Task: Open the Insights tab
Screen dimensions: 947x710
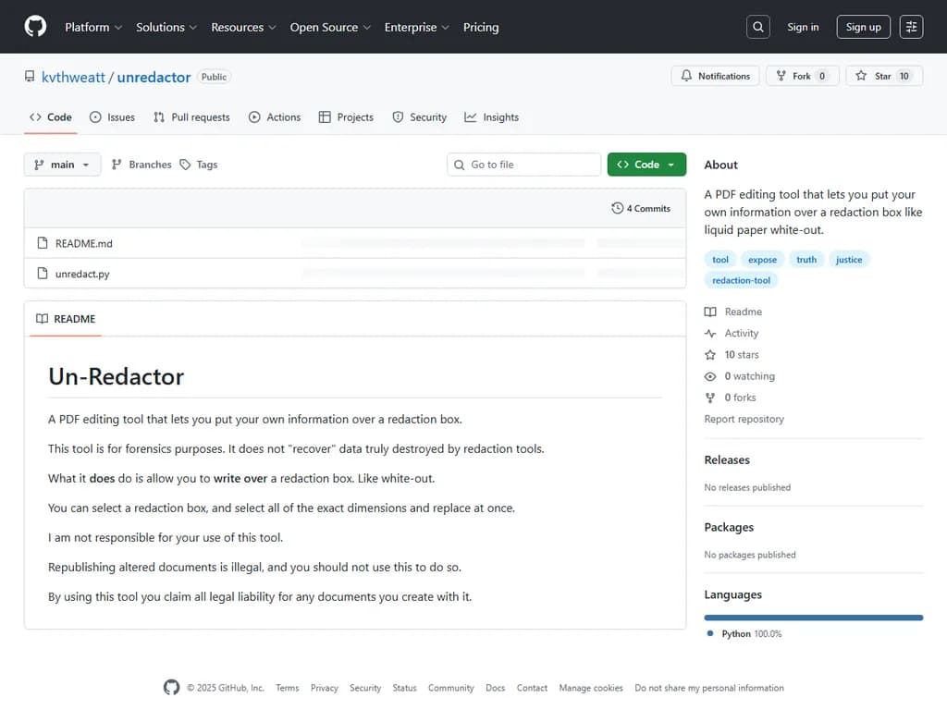Action: [x=491, y=117]
